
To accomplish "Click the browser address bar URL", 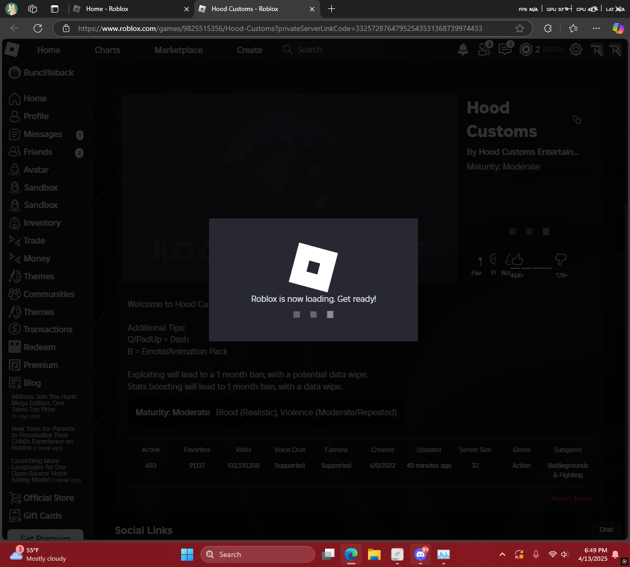I will [x=280, y=28].
